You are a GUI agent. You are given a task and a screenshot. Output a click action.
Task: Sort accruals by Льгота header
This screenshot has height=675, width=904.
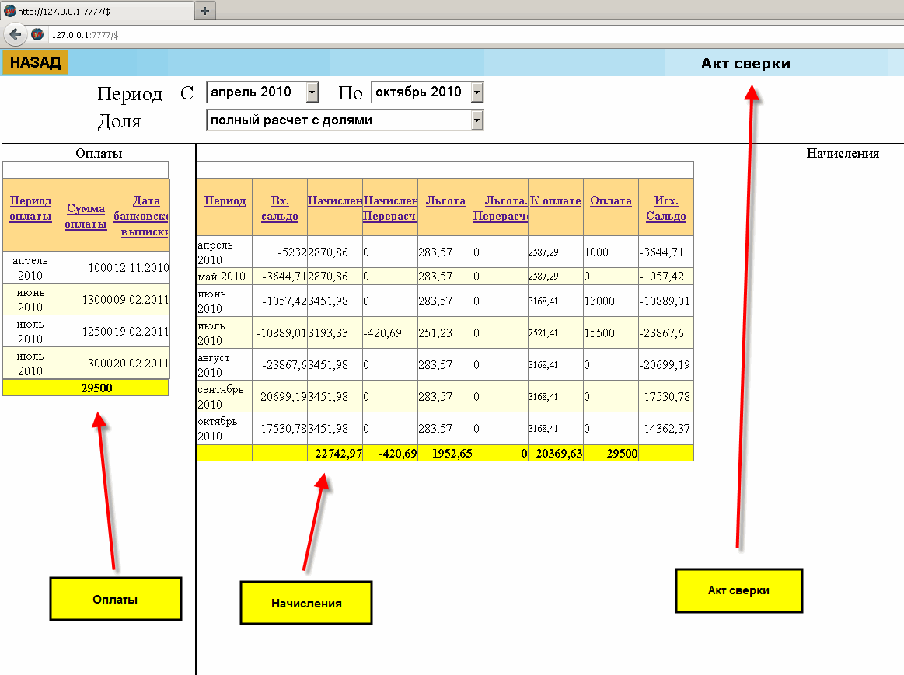[445, 200]
